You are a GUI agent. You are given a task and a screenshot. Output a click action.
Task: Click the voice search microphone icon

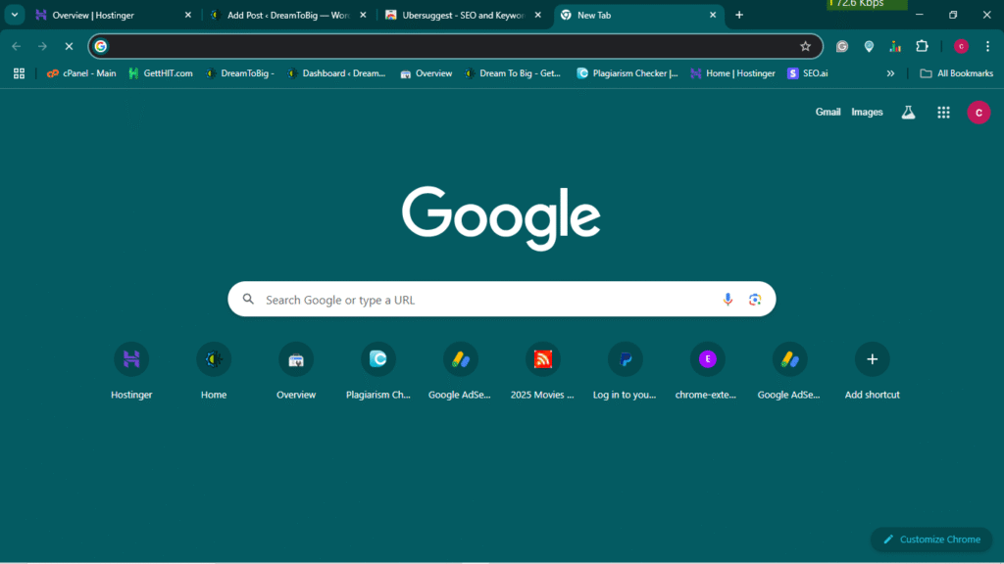[728, 300]
